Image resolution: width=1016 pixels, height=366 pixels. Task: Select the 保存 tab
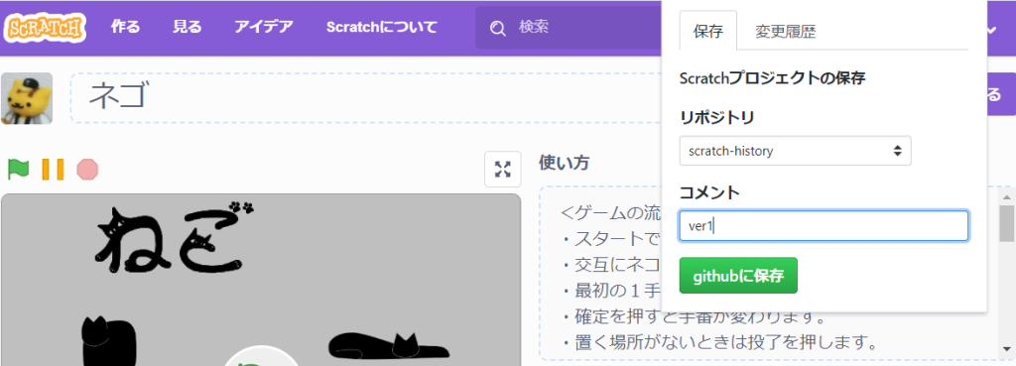[x=708, y=31]
